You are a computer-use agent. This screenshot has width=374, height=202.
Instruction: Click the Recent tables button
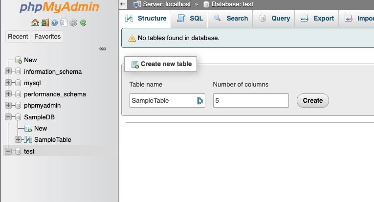click(18, 37)
